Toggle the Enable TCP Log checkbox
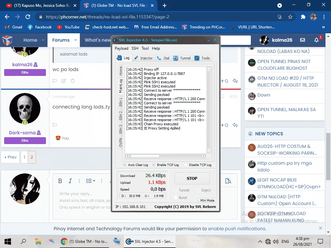This screenshot has width=331, height=248. pyautogui.click(x=154, y=165)
